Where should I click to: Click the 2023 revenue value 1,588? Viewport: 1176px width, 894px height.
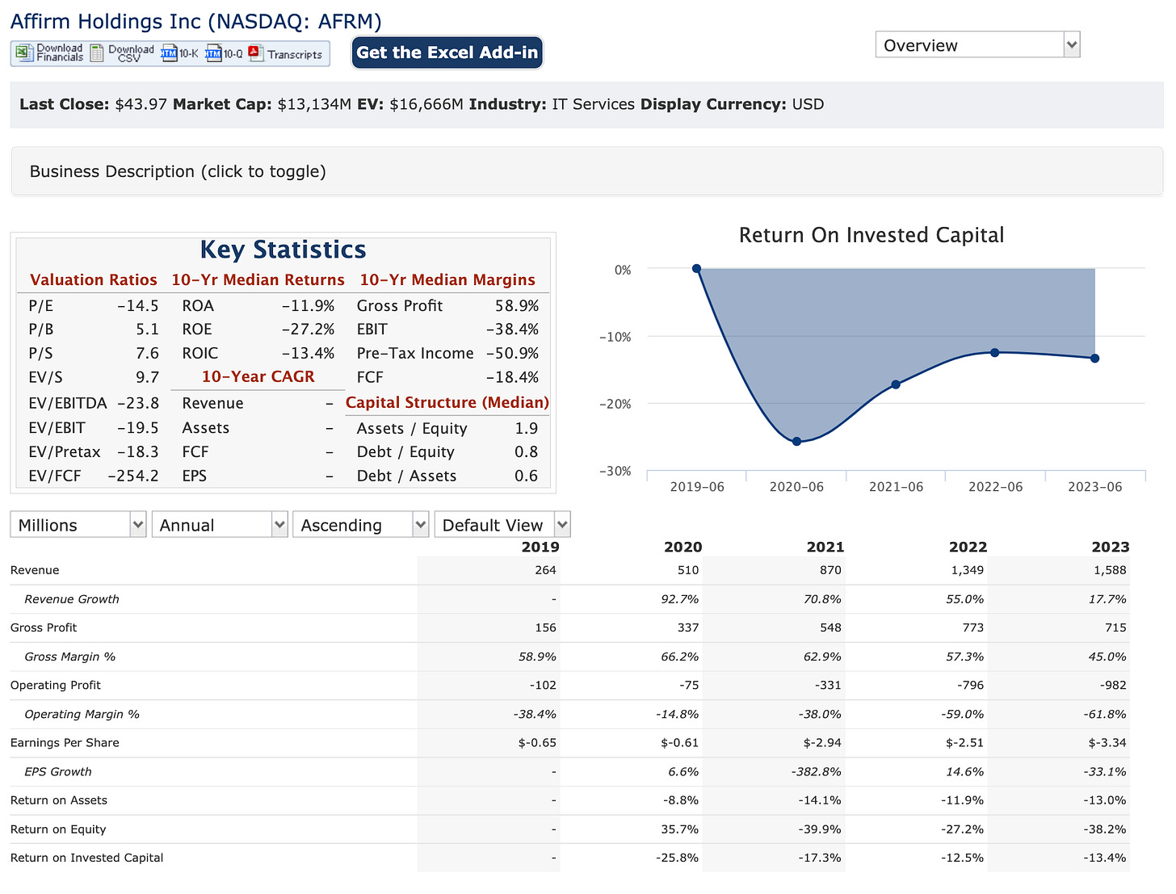(1111, 570)
